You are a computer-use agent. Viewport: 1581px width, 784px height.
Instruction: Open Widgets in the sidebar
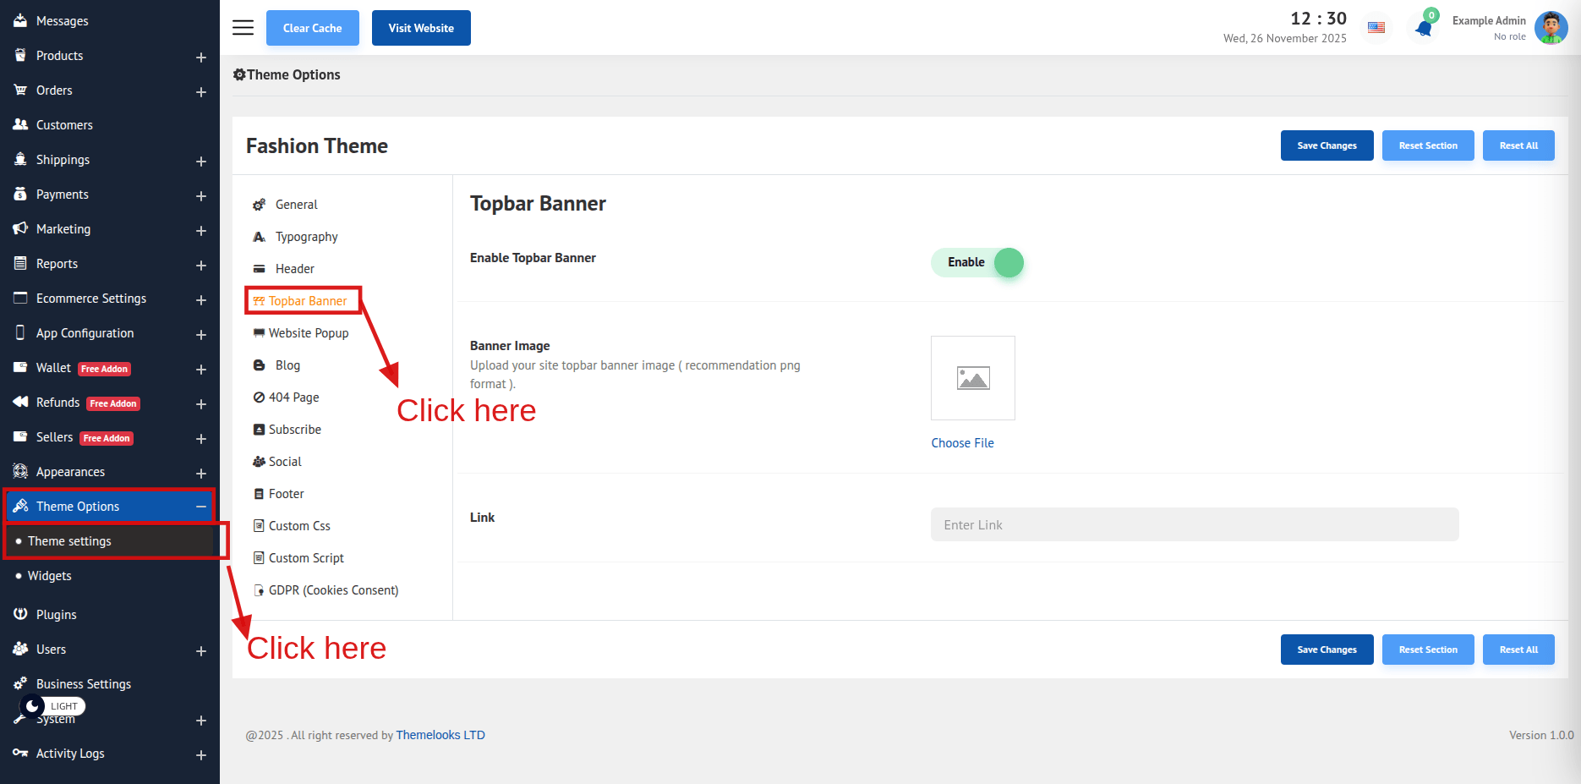pos(50,576)
